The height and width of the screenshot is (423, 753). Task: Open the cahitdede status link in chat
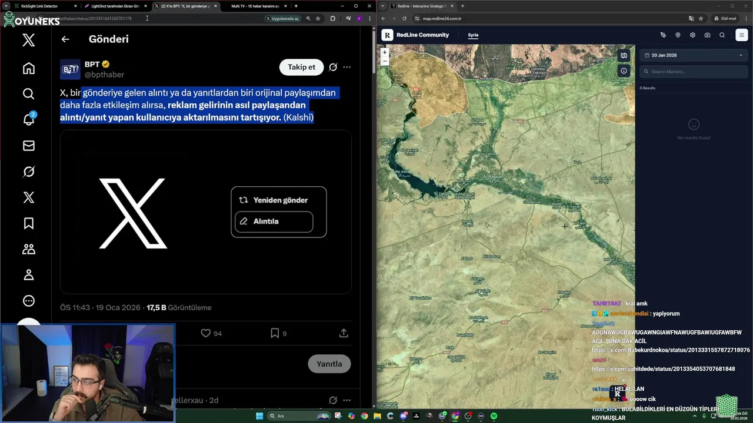point(663,369)
